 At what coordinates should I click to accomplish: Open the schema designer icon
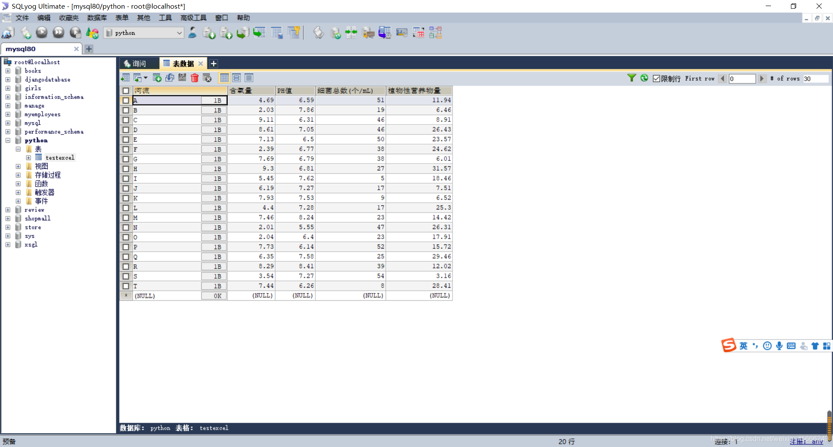pos(435,33)
